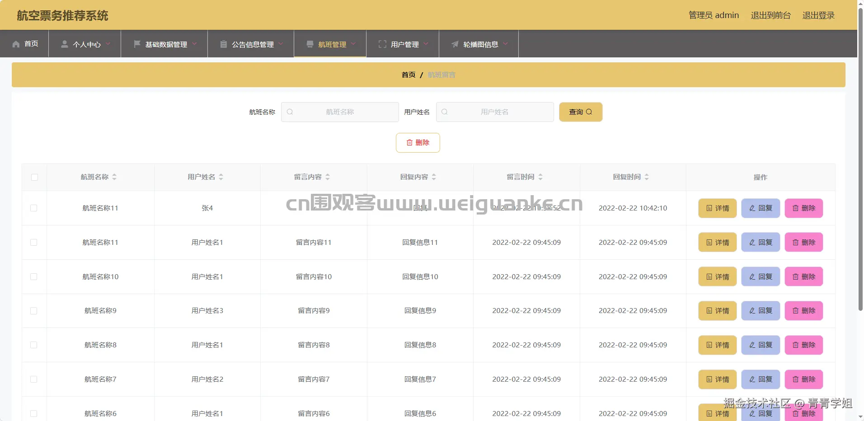Click the detail icon in 张4 row
Image resolution: width=864 pixels, height=421 pixels.
[709, 208]
